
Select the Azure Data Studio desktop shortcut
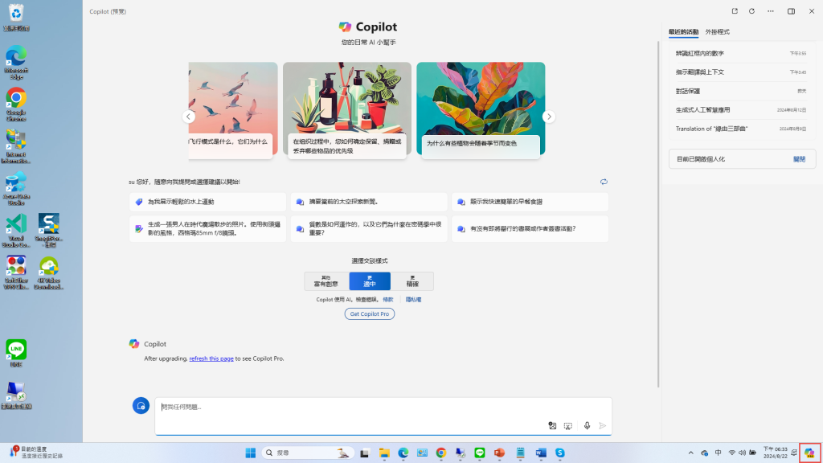[16, 188]
